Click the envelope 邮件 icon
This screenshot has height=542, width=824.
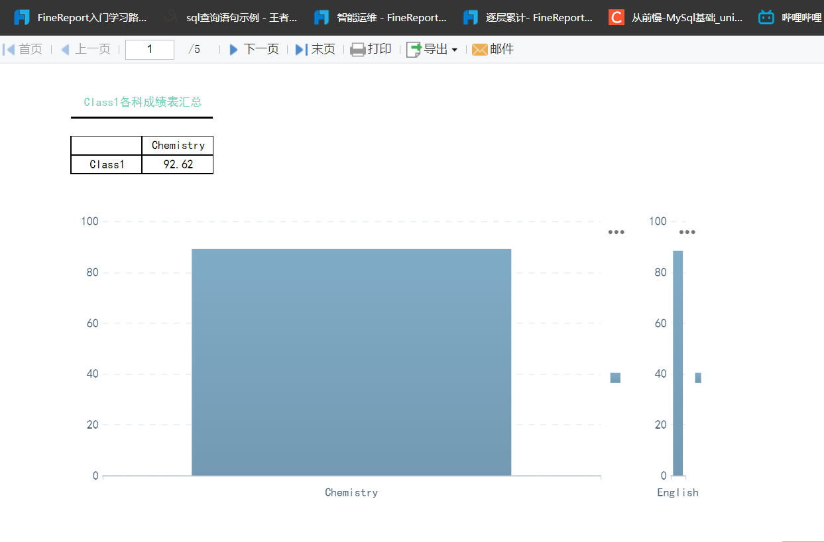(480, 50)
